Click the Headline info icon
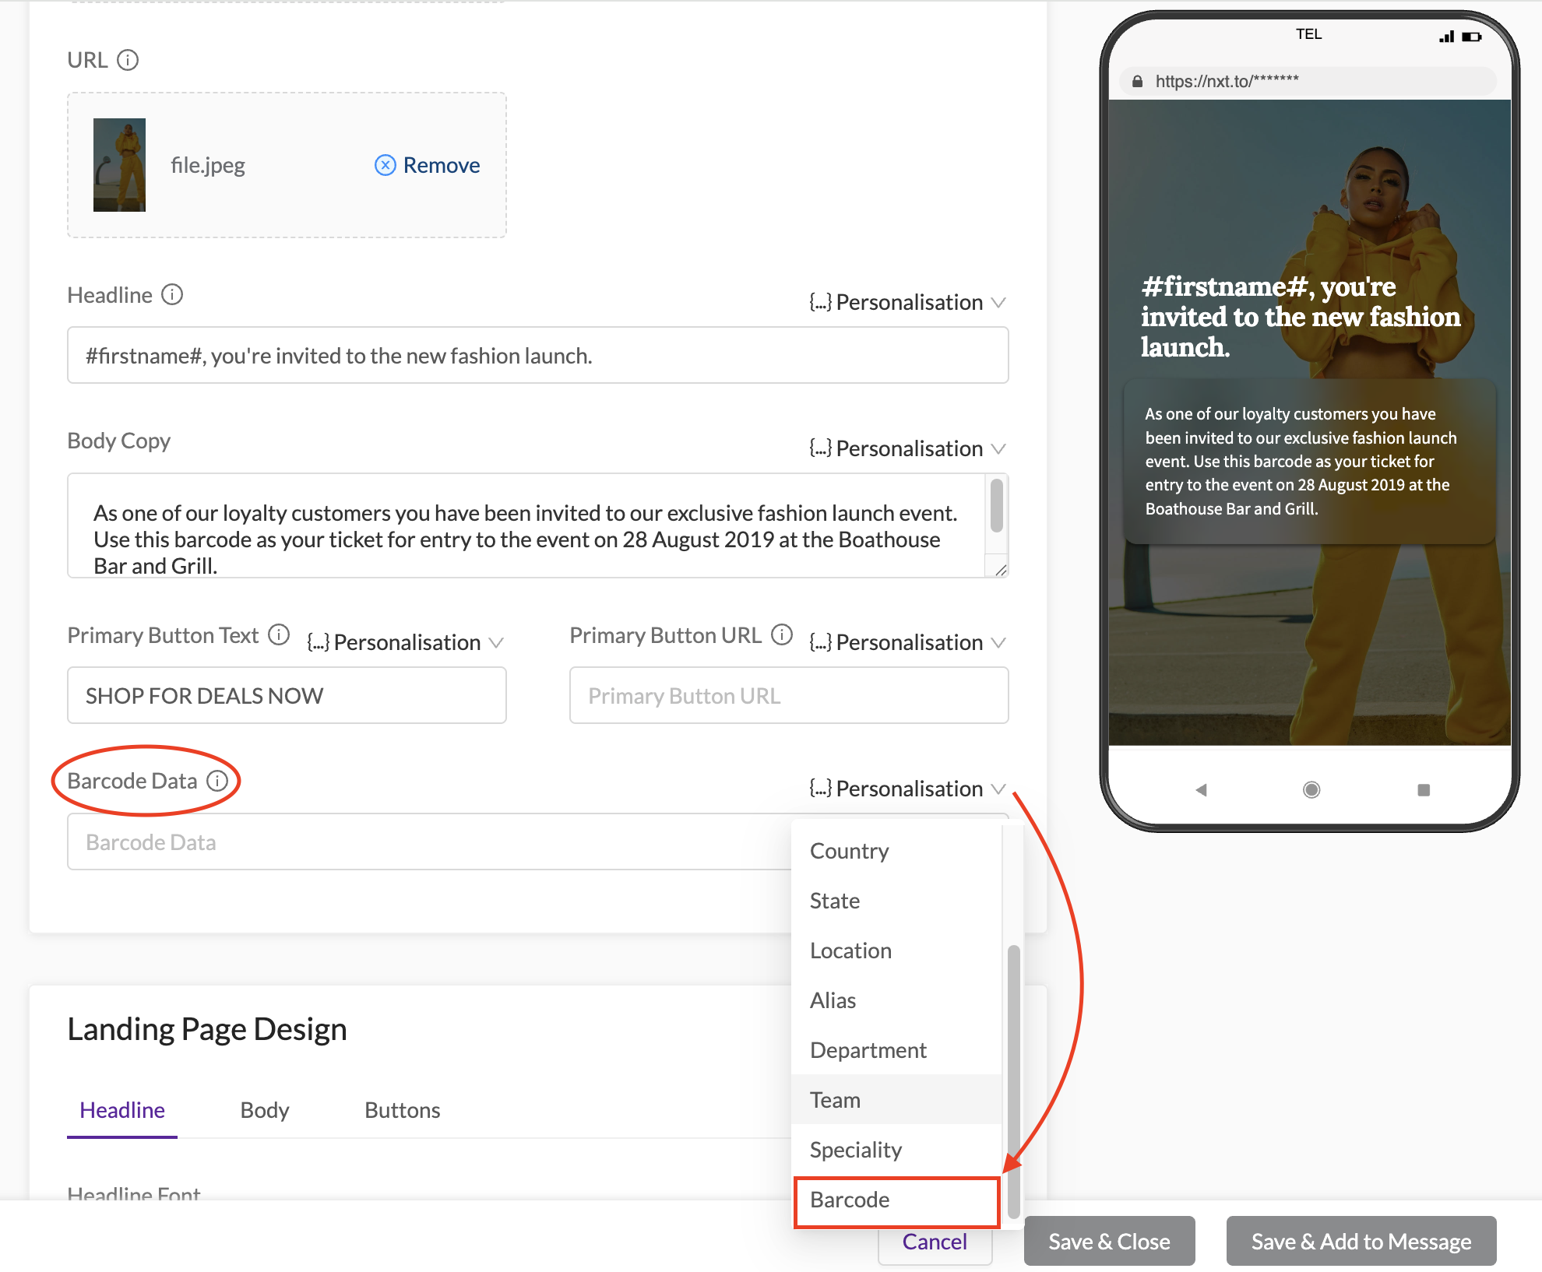1542x1272 pixels. tap(172, 295)
